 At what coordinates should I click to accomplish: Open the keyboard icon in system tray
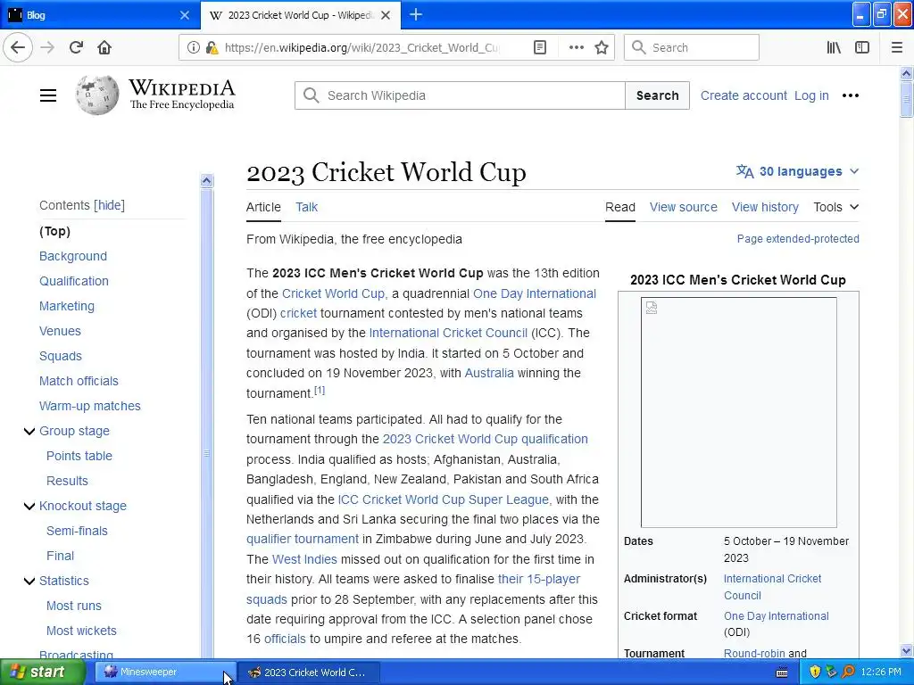(x=782, y=673)
